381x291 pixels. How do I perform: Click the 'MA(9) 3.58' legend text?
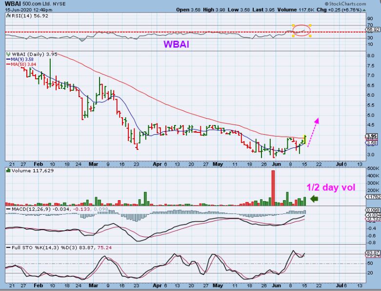(22, 59)
